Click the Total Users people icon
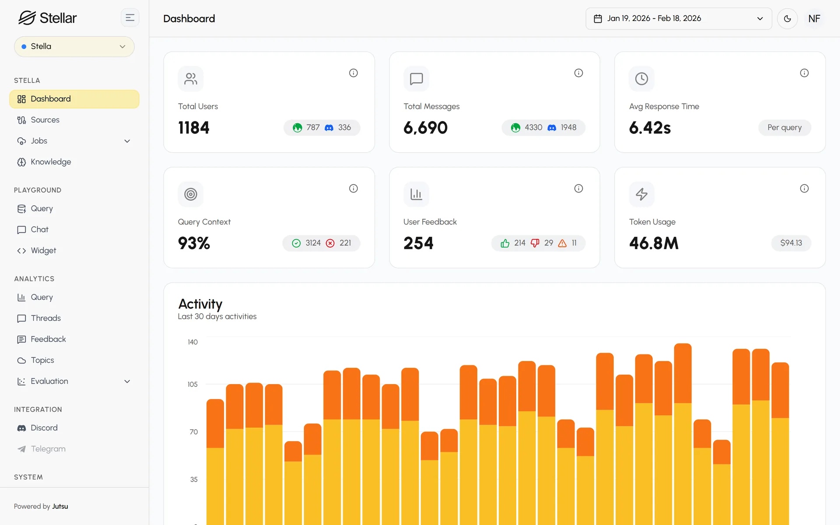Viewport: 840px width, 525px height. tap(191, 79)
